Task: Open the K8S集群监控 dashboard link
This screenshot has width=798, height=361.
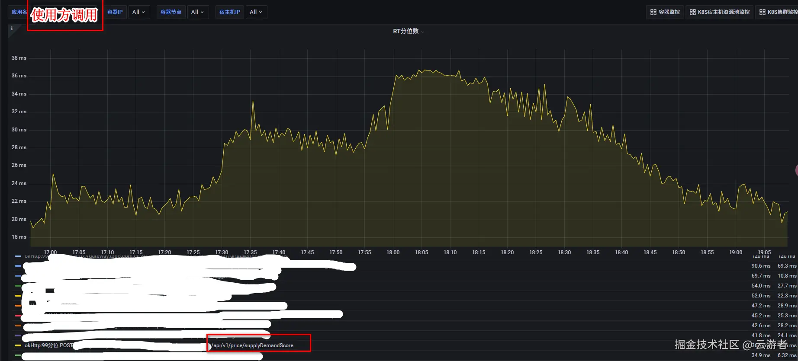Action: pyautogui.click(x=777, y=12)
